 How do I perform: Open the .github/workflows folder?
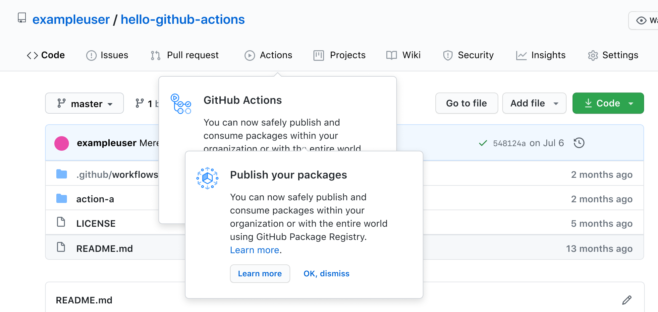tap(117, 175)
